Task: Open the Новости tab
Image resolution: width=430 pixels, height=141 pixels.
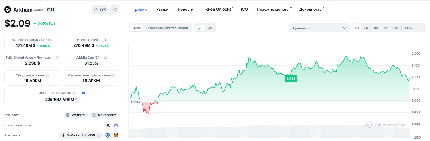Action: [186, 9]
